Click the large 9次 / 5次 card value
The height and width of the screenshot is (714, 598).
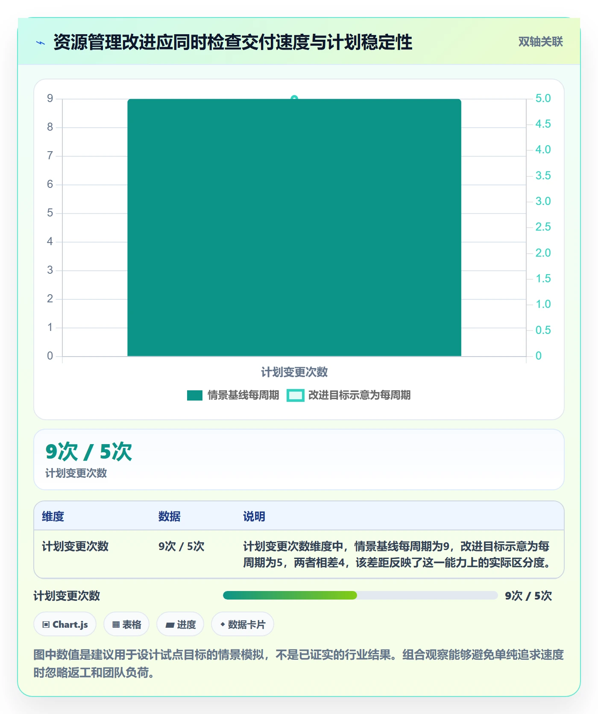coord(89,452)
